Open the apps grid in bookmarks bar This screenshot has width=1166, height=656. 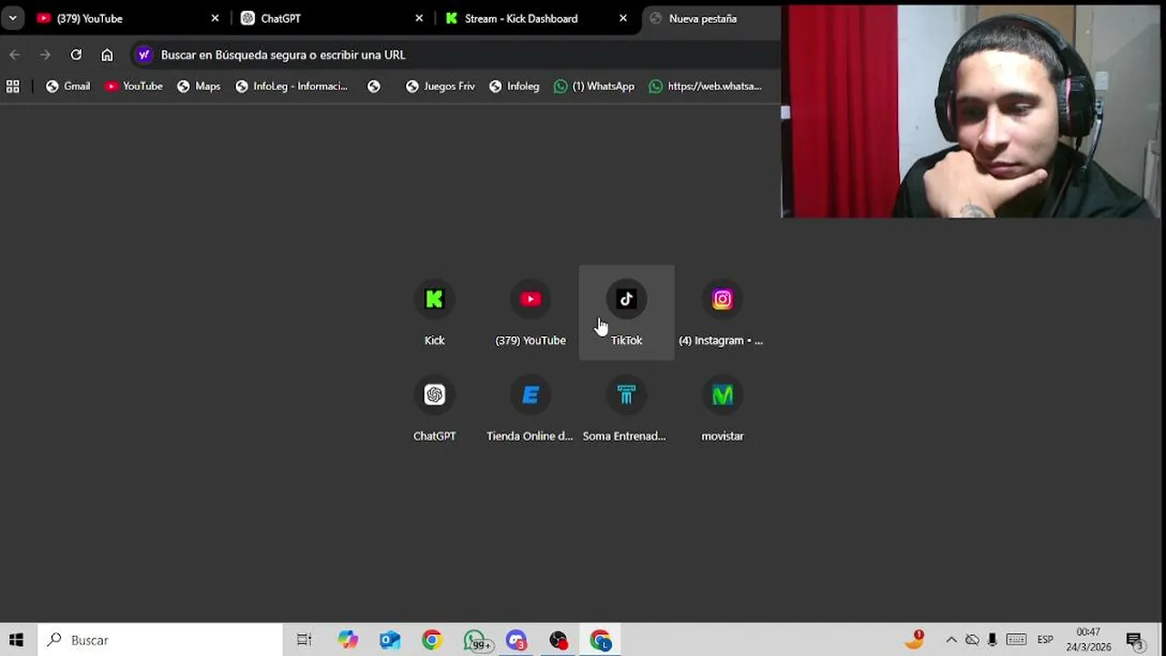13,87
